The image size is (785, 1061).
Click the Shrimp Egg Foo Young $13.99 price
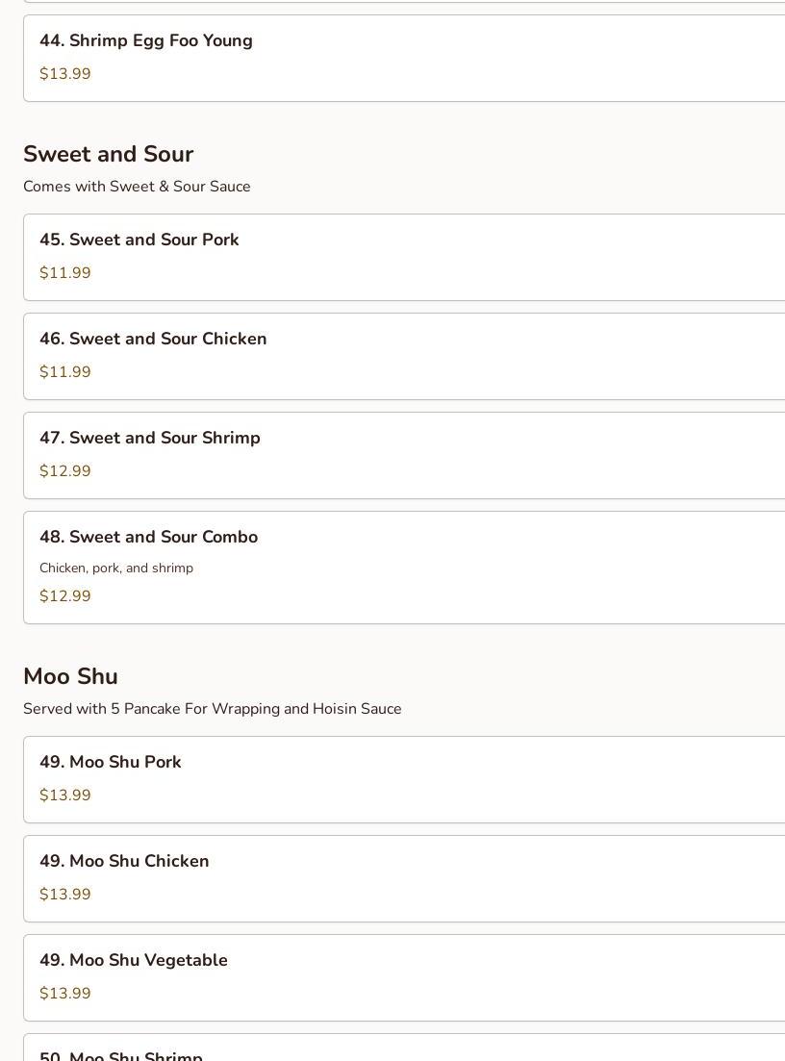tap(64, 74)
